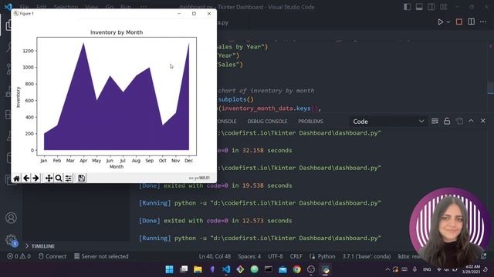Click '12.573' seconds in the output

[252, 221]
